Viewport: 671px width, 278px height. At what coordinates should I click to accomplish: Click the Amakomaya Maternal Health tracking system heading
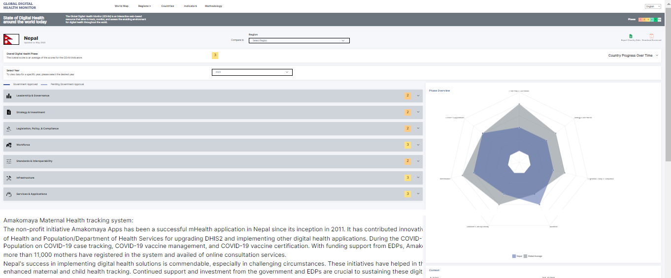coord(68,220)
